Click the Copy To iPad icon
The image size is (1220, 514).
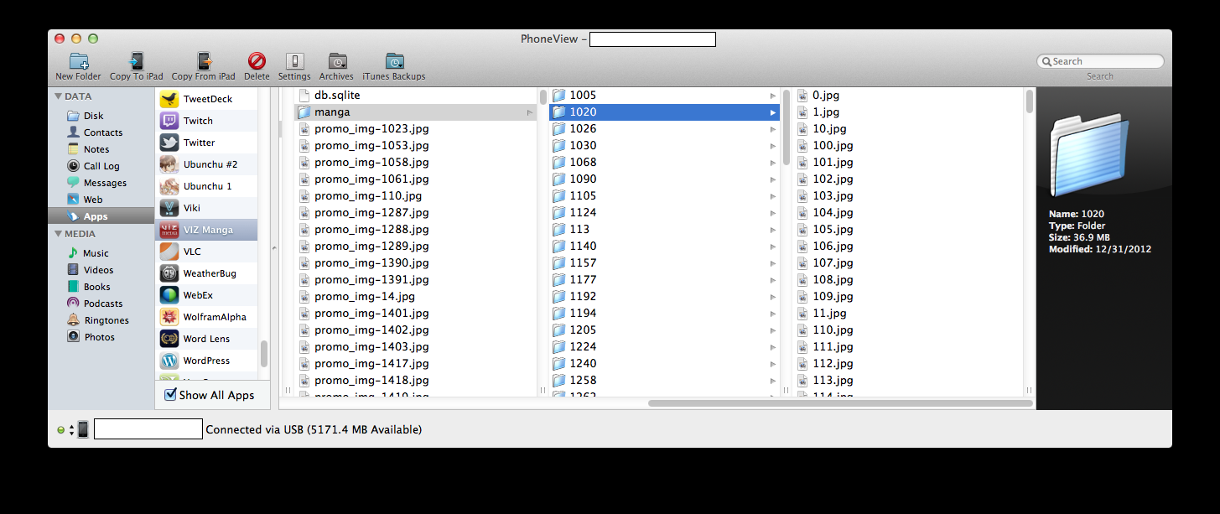click(x=136, y=61)
